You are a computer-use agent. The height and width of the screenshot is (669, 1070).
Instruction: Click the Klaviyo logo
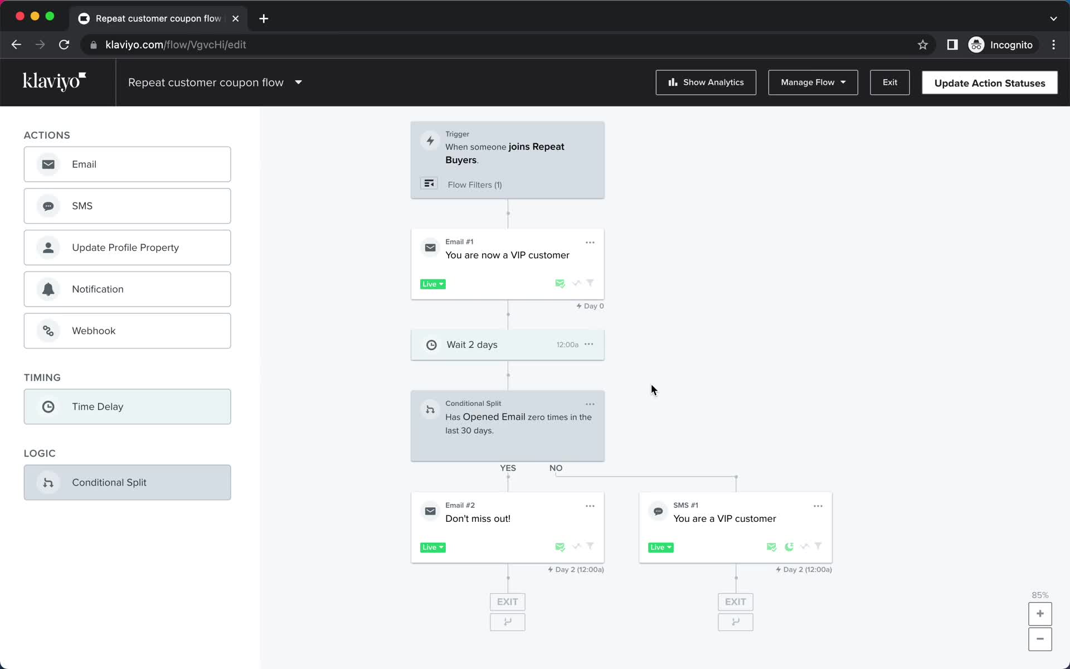(54, 81)
